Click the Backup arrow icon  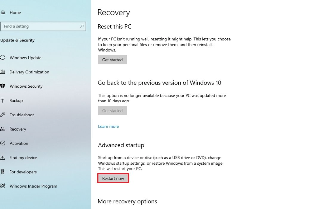pos(3,101)
